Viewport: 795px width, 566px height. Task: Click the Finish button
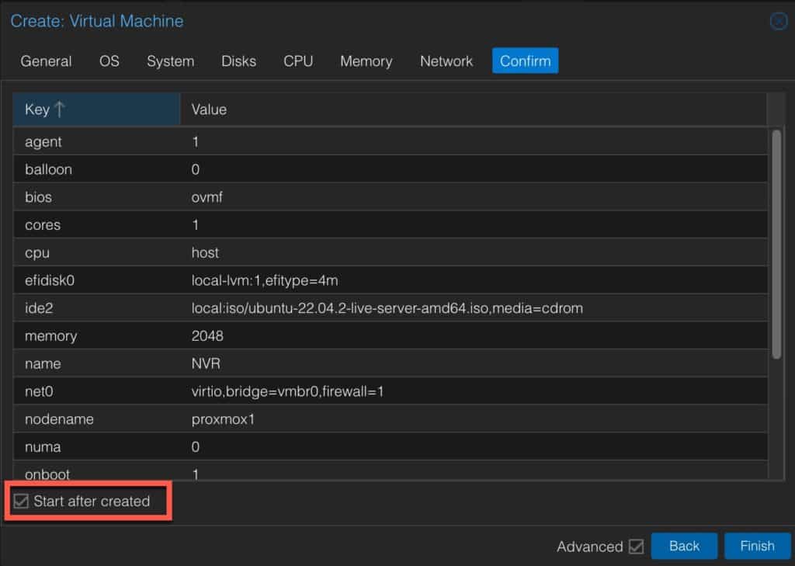757,546
